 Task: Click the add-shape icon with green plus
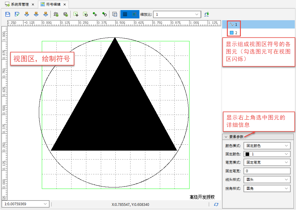pos(56,14)
